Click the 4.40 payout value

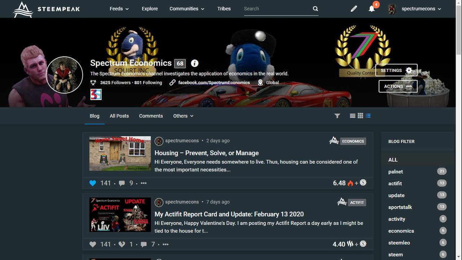[x=339, y=244]
